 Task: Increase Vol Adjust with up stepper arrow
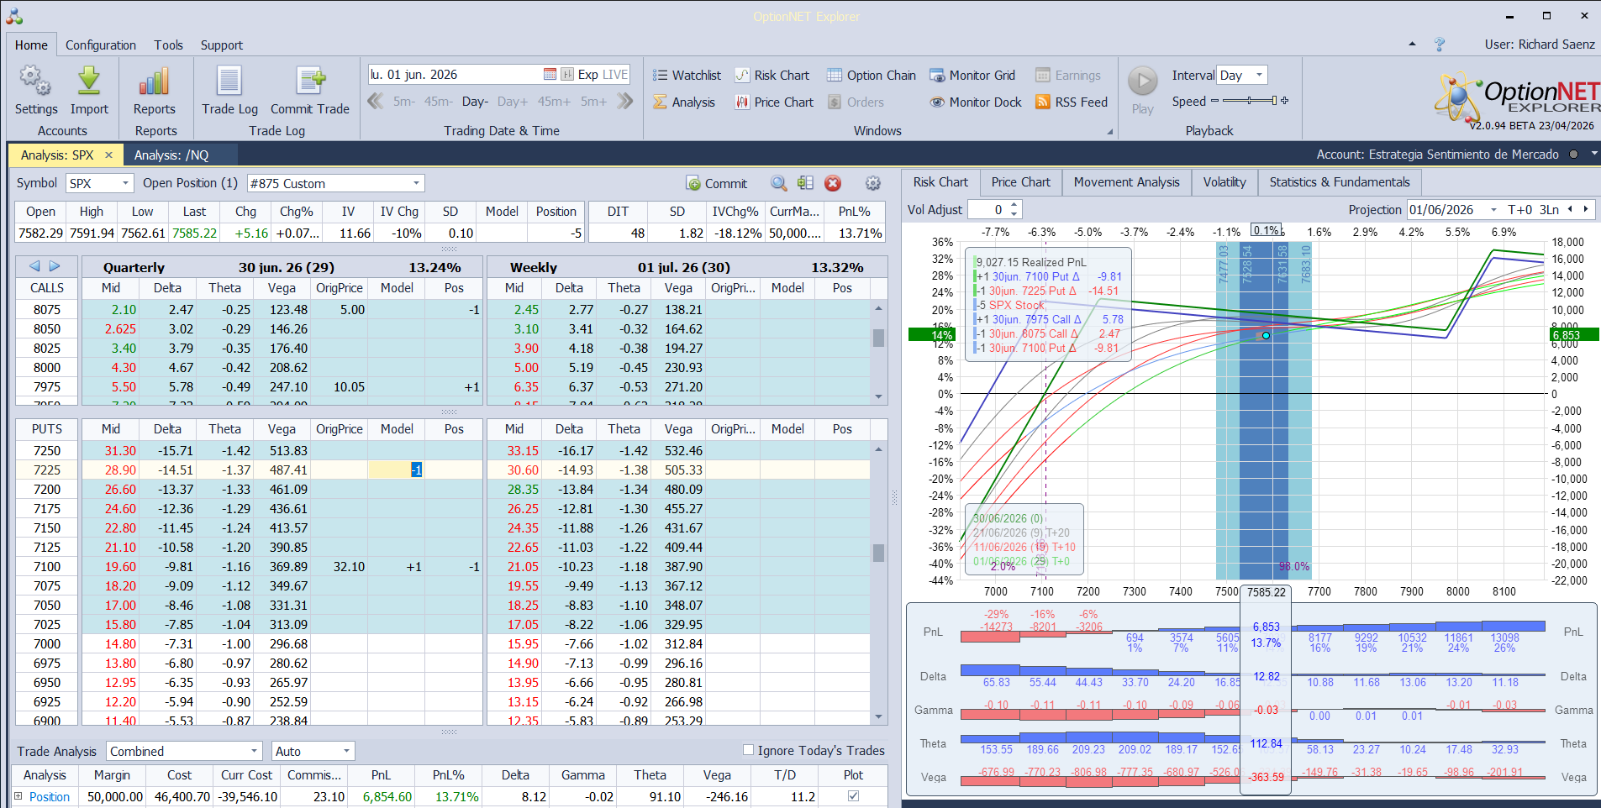click(x=1014, y=204)
